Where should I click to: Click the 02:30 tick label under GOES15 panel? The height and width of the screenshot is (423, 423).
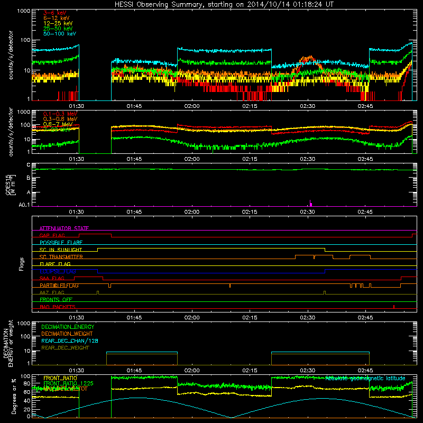point(308,212)
